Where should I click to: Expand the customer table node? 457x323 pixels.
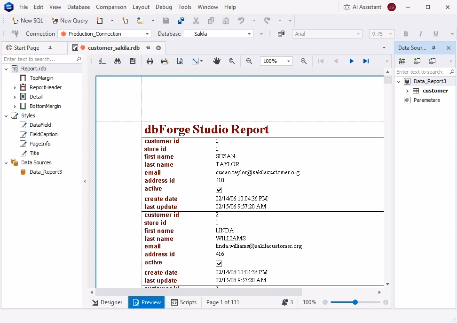click(x=407, y=91)
